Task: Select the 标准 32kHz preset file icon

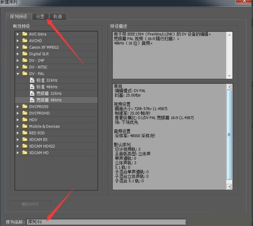Action: point(32,80)
